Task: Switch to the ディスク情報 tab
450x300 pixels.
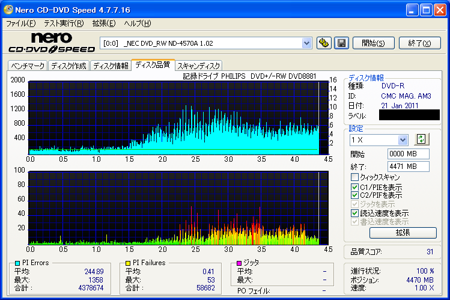Action: pos(111,66)
